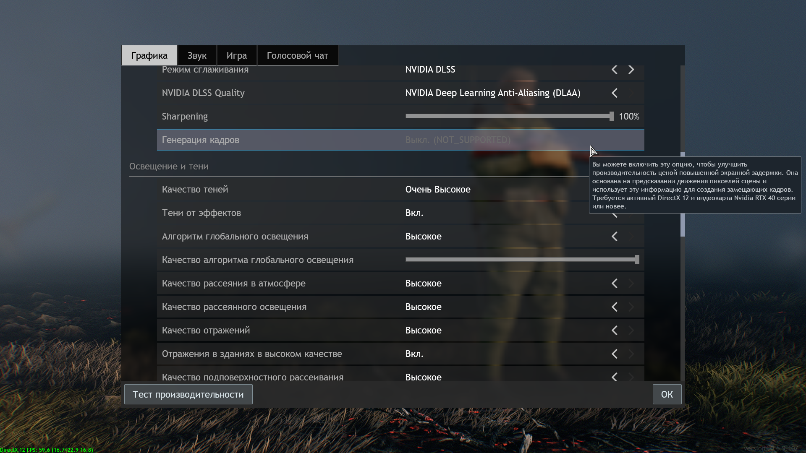Click the Выкл. (NOT_SUPPORTED) value text
Image resolution: width=806 pixels, height=453 pixels.
458,140
